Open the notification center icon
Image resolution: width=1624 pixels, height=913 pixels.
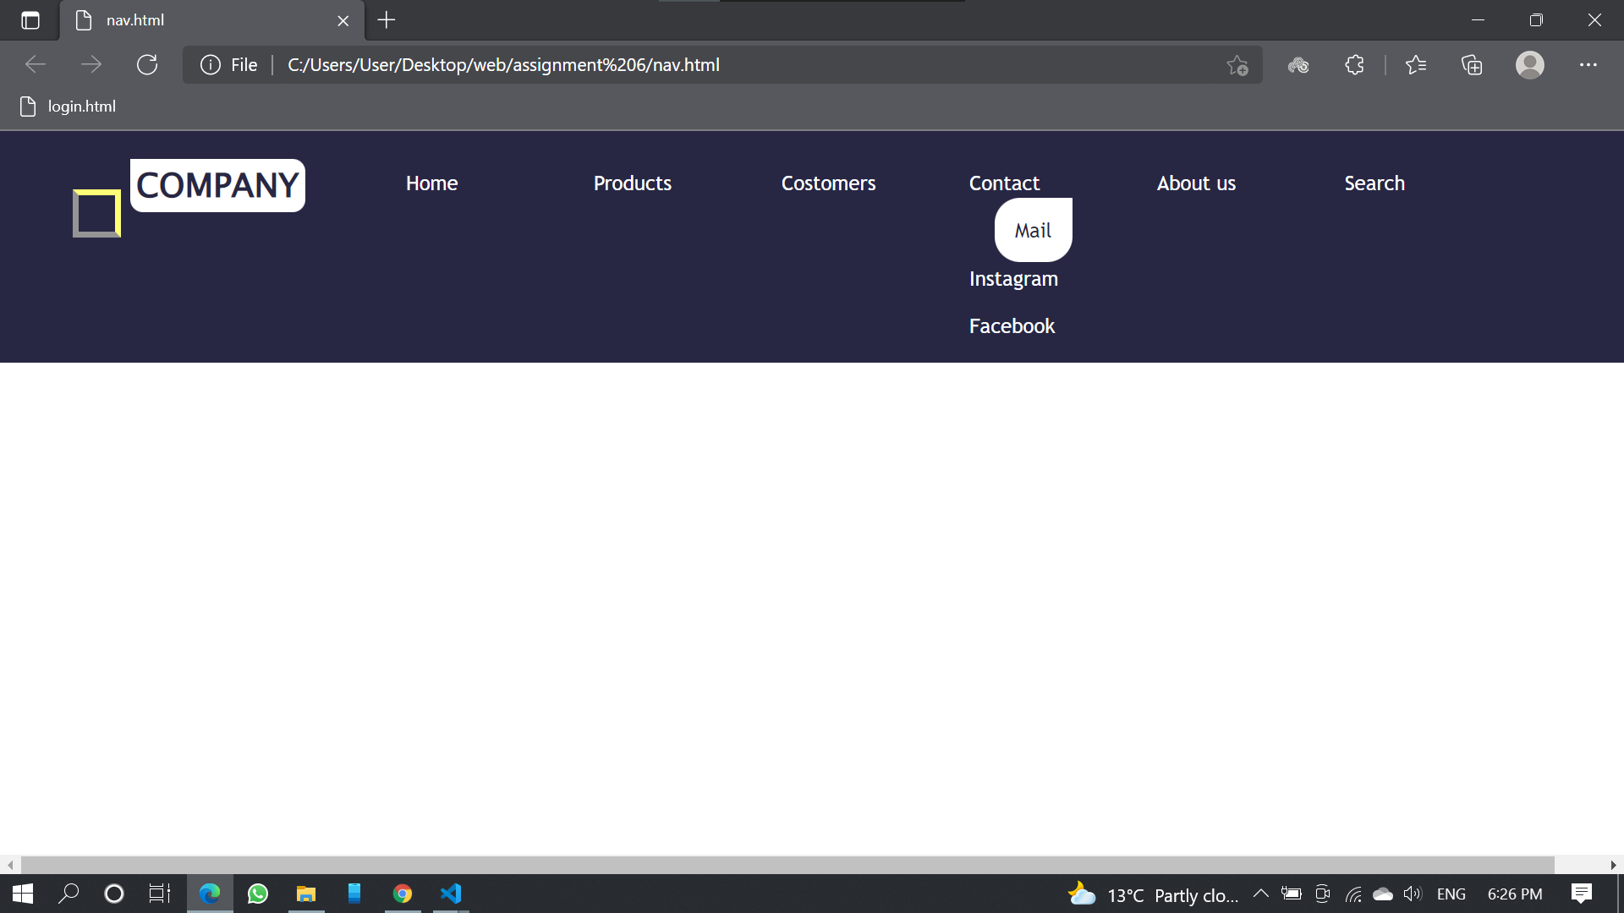(x=1582, y=894)
